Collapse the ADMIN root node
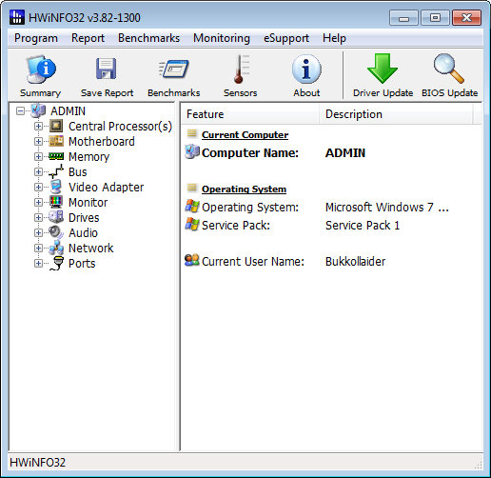The height and width of the screenshot is (478, 491). 21,111
